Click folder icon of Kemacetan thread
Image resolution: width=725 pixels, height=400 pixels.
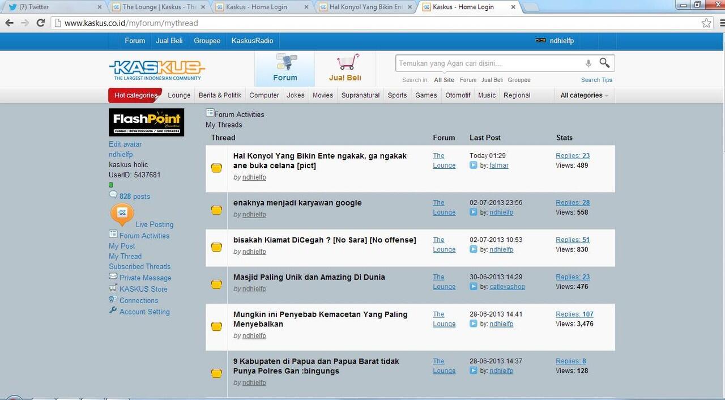tap(216, 326)
